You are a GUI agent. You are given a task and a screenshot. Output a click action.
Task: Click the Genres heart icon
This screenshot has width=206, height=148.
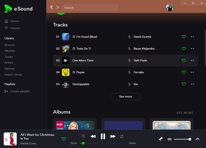[6, 28]
